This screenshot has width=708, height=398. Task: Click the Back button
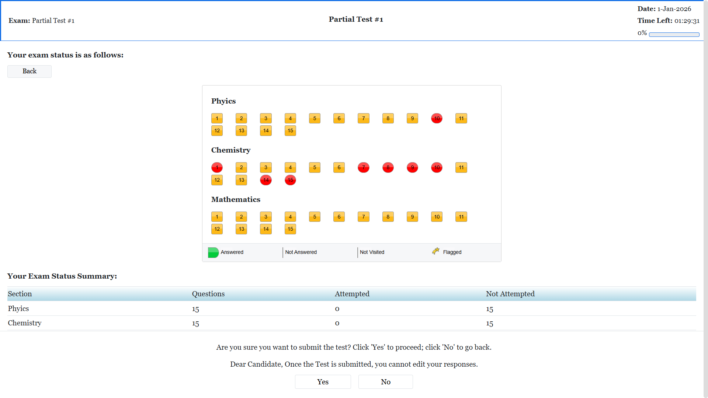point(29,71)
